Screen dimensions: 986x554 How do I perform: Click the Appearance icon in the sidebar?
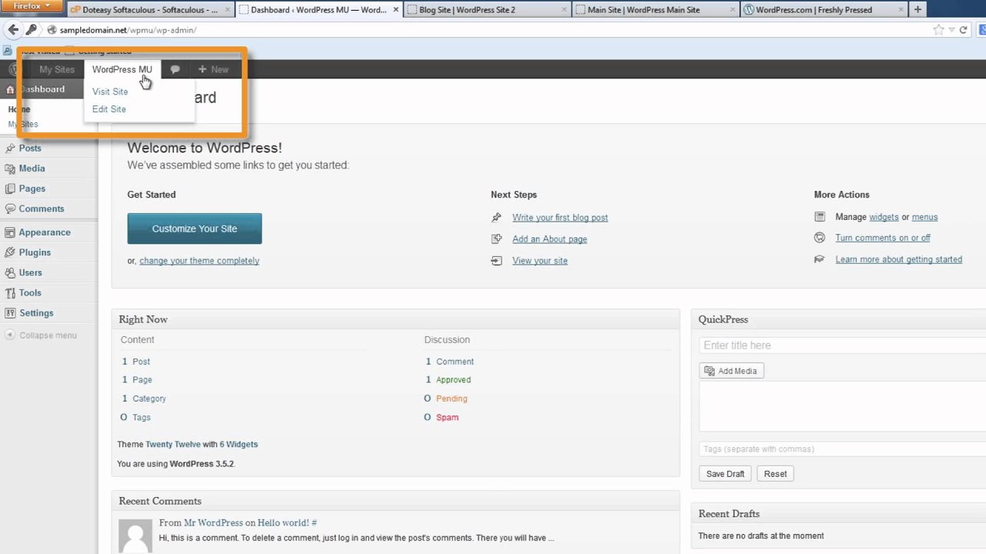[10, 232]
